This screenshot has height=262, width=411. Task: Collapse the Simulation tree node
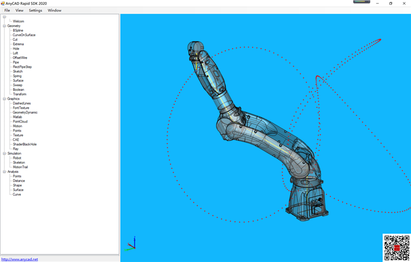(x=5, y=154)
